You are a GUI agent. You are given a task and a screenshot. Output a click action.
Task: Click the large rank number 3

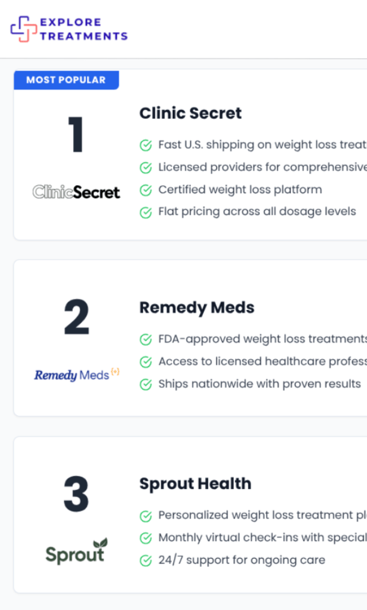coord(76,495)
